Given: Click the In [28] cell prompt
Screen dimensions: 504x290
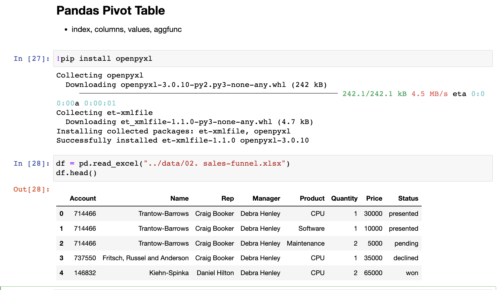Looking at the screenshot, I should click(31, 163).
